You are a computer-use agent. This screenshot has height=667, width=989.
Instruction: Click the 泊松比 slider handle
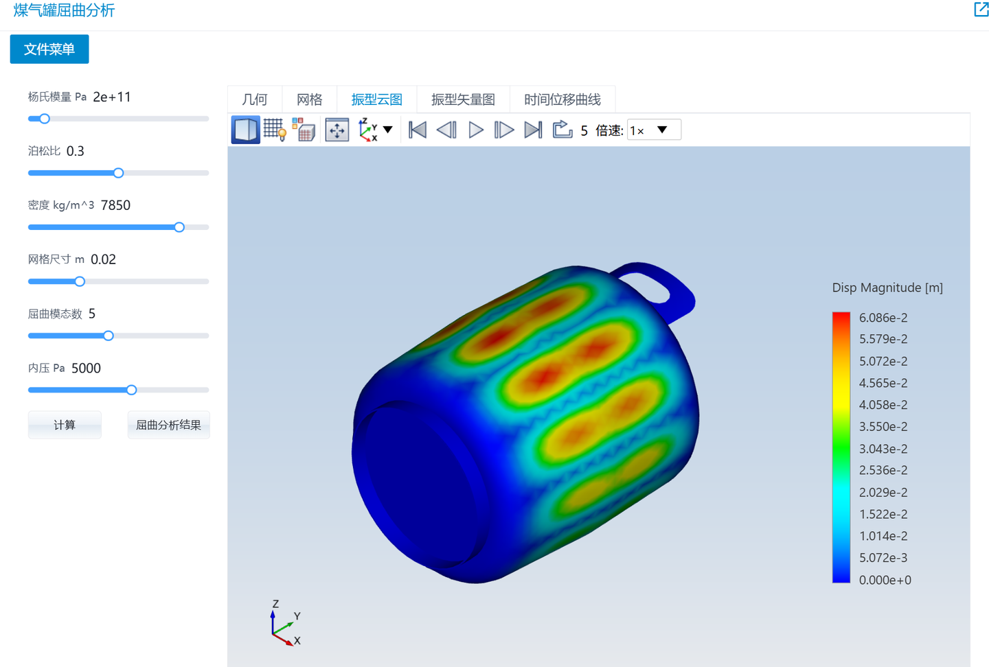point(118,173)
